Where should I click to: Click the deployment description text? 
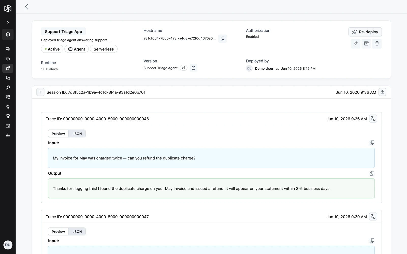pyautogui.click(x=76, y=40)
